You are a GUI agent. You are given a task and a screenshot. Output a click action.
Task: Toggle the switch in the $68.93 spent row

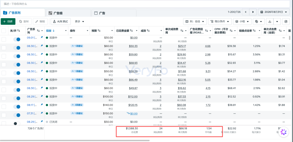17,64
